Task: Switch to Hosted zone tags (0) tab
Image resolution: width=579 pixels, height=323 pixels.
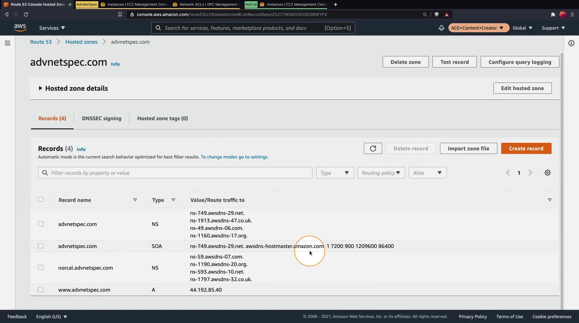Action: point(163,118)
